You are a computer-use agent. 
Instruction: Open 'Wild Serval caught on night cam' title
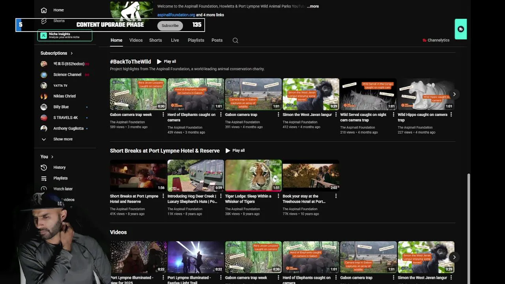click(x=363, y=118)
